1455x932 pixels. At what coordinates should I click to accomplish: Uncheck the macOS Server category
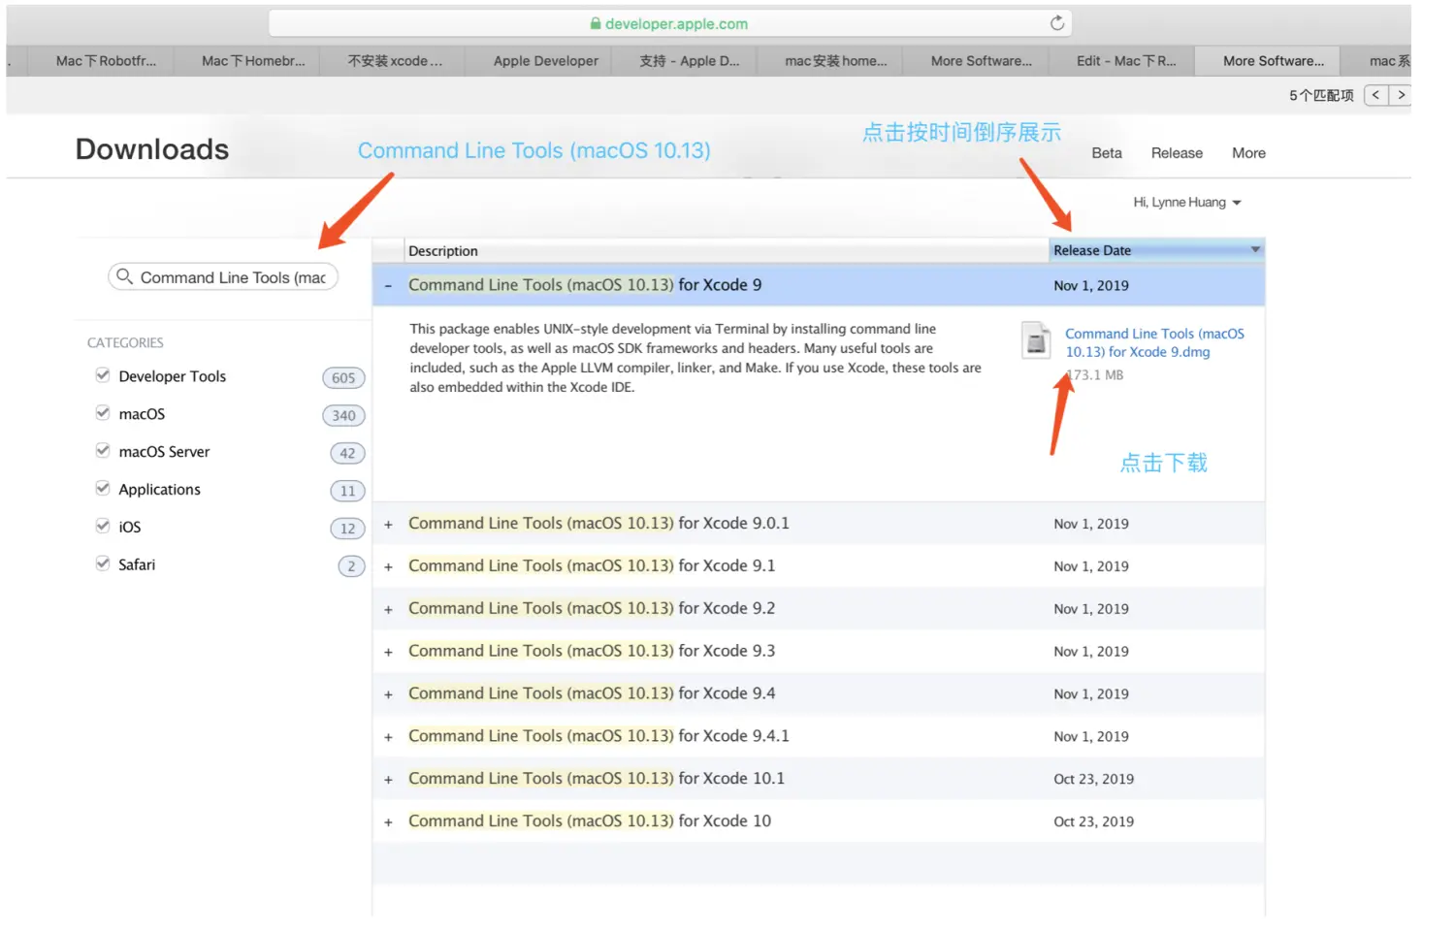(x=103, y=451)
